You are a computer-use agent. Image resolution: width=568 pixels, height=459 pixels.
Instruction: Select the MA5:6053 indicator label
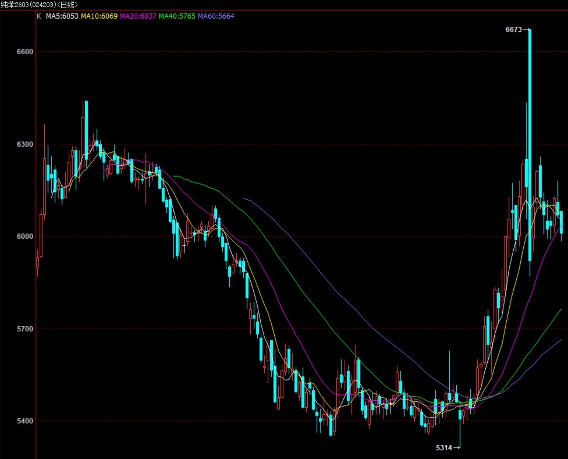pyautogui.click(x=62, y=16)
